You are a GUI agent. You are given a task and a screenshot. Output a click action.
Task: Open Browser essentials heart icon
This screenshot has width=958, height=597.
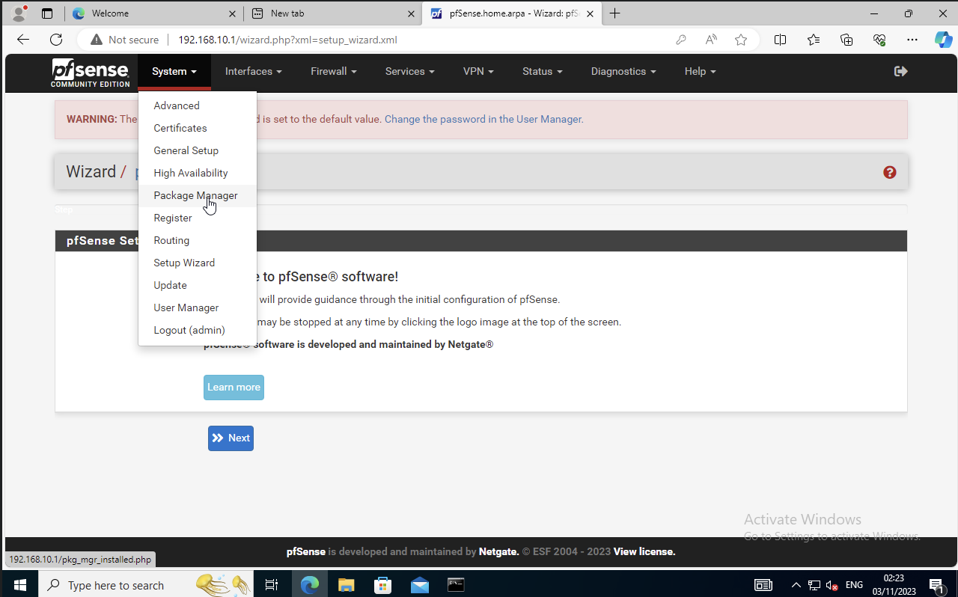pos(879,40)
